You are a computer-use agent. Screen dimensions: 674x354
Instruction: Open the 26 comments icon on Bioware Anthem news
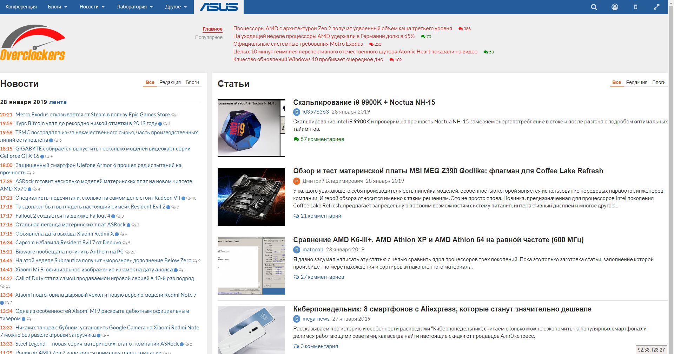coord(130,252)
